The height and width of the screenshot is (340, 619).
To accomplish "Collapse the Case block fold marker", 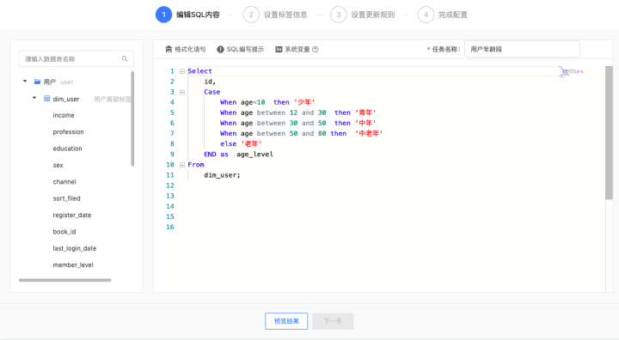I will point(182,92).
